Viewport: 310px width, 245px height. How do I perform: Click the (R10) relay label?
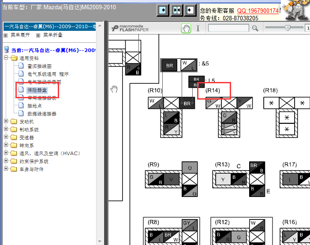click(x=155, y=90)
